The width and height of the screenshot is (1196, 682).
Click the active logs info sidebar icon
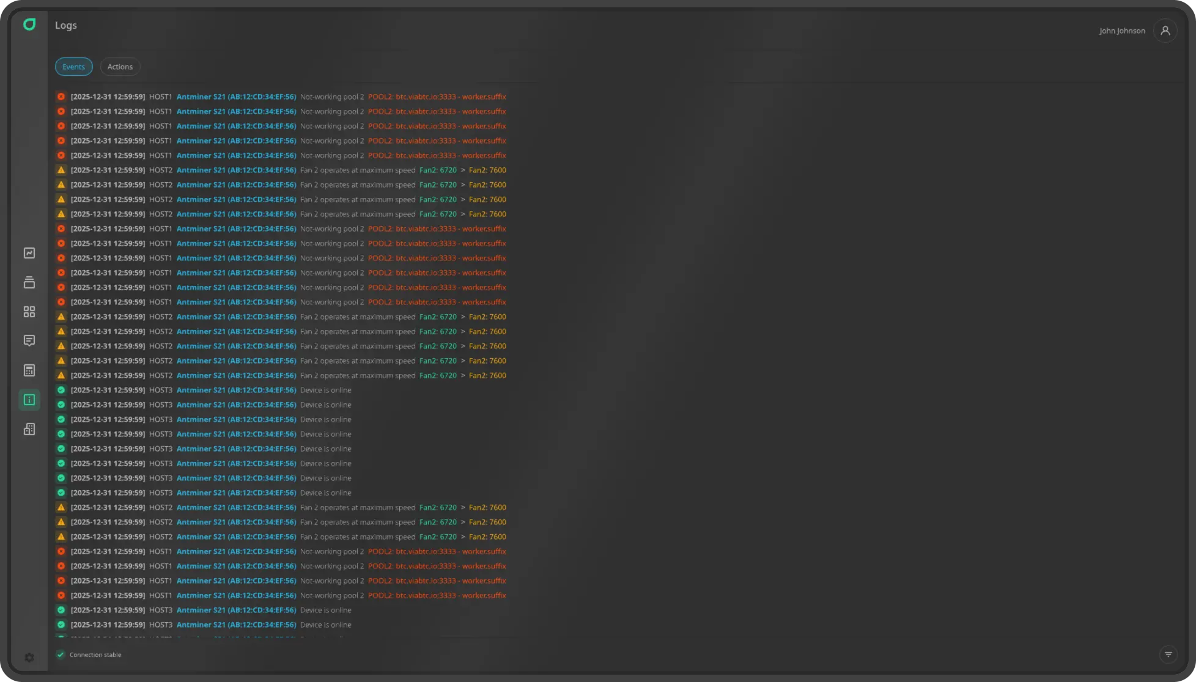[29, 400]
